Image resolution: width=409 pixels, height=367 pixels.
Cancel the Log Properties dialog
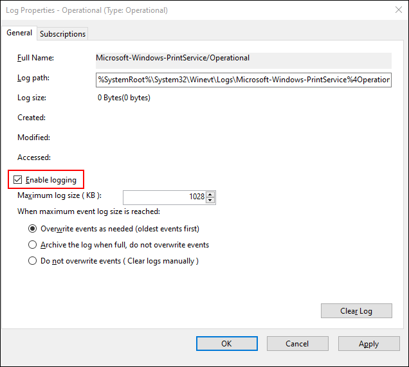point(297,344)
